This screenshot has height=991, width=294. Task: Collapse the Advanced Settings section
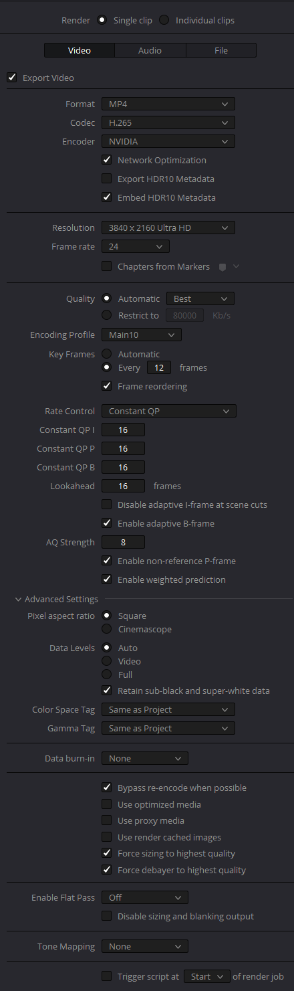click(x=18, y=600)
